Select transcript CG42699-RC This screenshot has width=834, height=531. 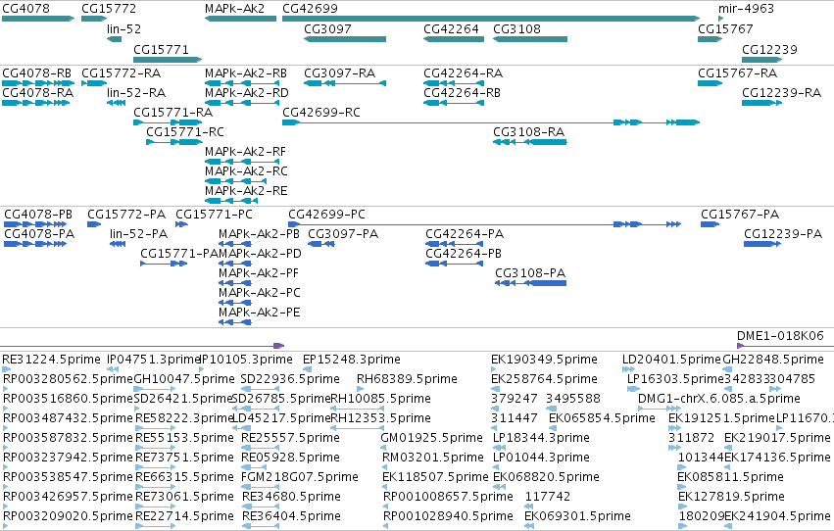321,113
